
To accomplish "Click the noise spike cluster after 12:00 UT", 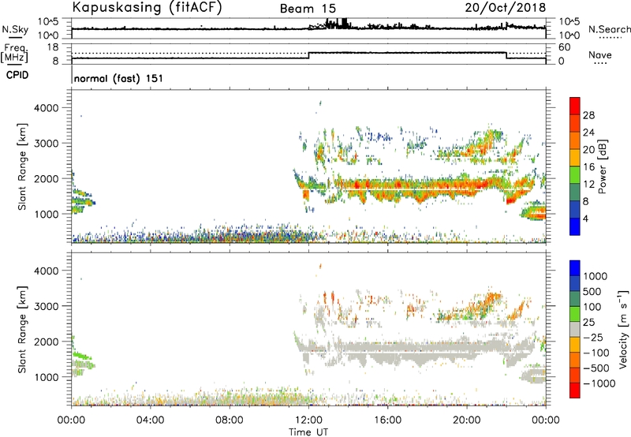I will [x=337, y=24].
